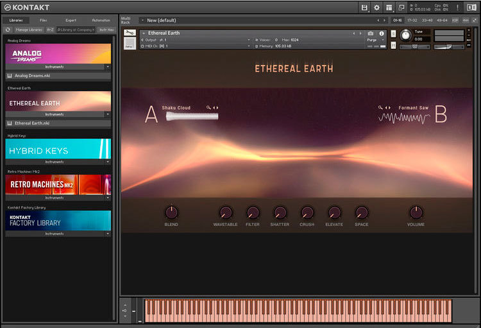
Task: Open the instrument info icon
Action: tap(382, 33)
